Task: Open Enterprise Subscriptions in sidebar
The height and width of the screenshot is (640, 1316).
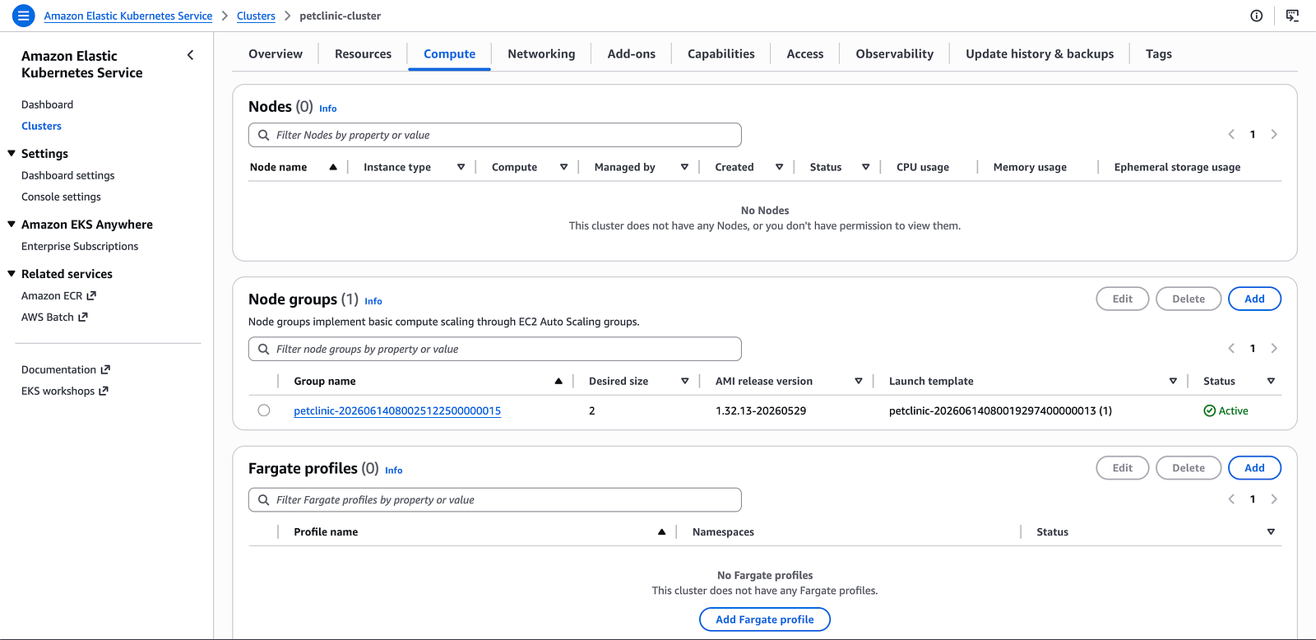Action: pos(80,246)
